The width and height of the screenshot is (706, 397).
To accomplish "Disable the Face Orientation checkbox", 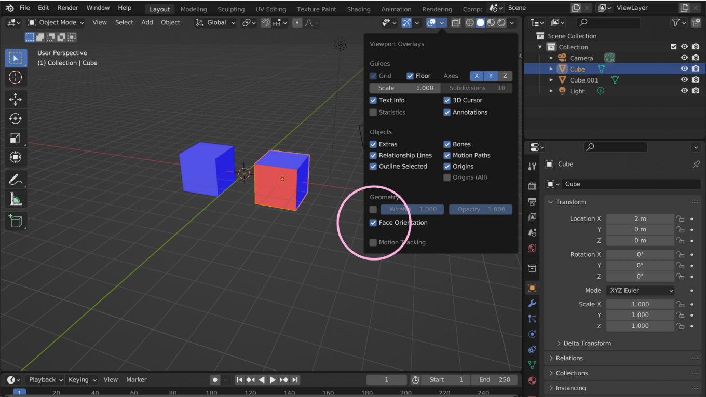I will [x=373, y=223].
